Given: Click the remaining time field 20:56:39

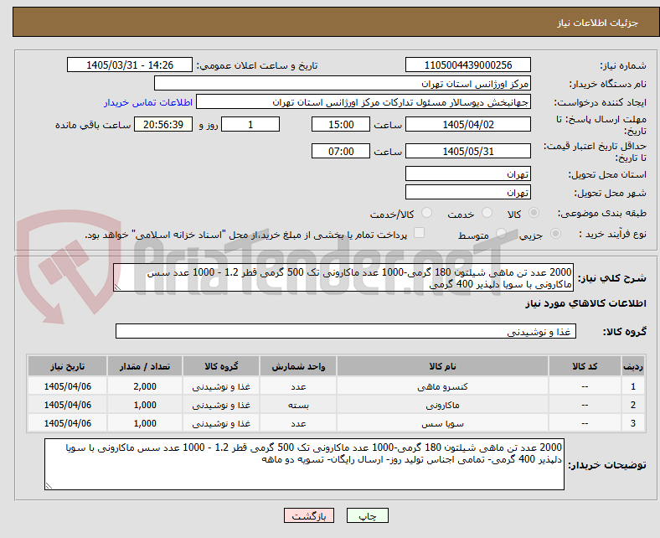Looking at the screenshot, I should click(x=163, y=124).
